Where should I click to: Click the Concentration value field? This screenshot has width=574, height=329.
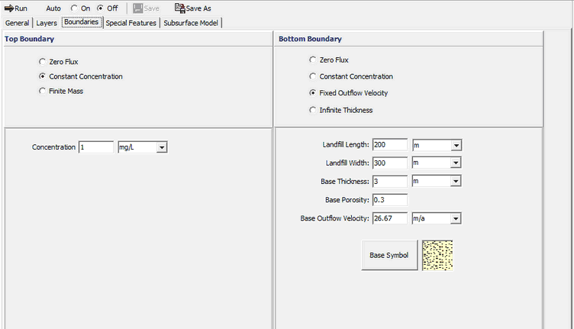[x=95, y=147]
